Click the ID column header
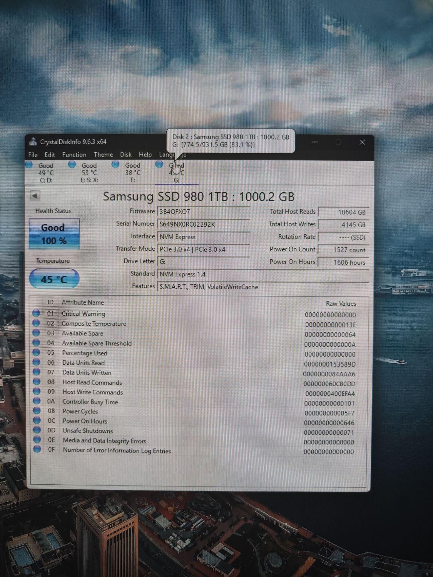 [50, 302]
